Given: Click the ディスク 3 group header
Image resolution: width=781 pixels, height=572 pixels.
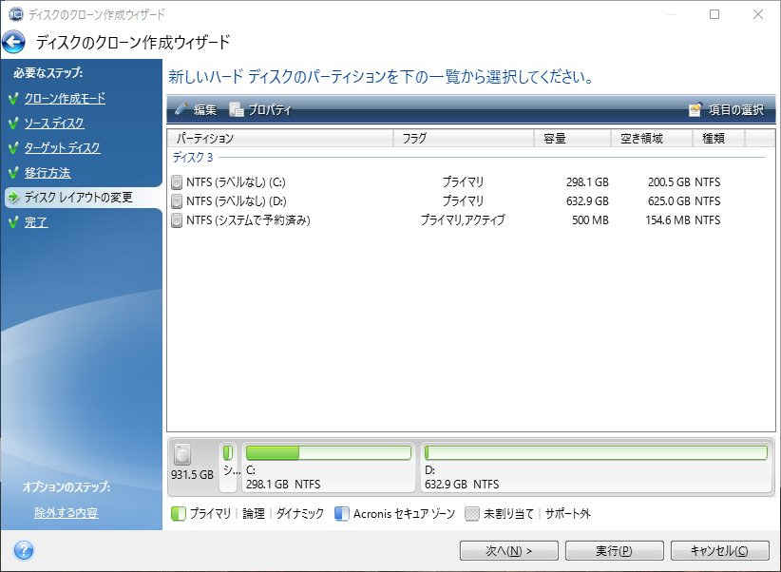Looking at the screenshot, I should pos(193,158).
